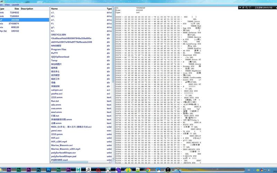Open the c:\ drive entry

[x=53, y=12]
